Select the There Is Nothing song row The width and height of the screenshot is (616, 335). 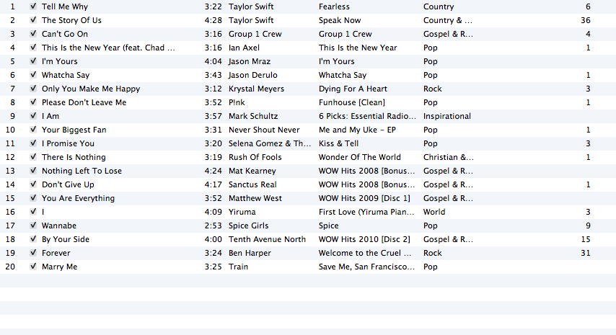click(x=308, y=157)
